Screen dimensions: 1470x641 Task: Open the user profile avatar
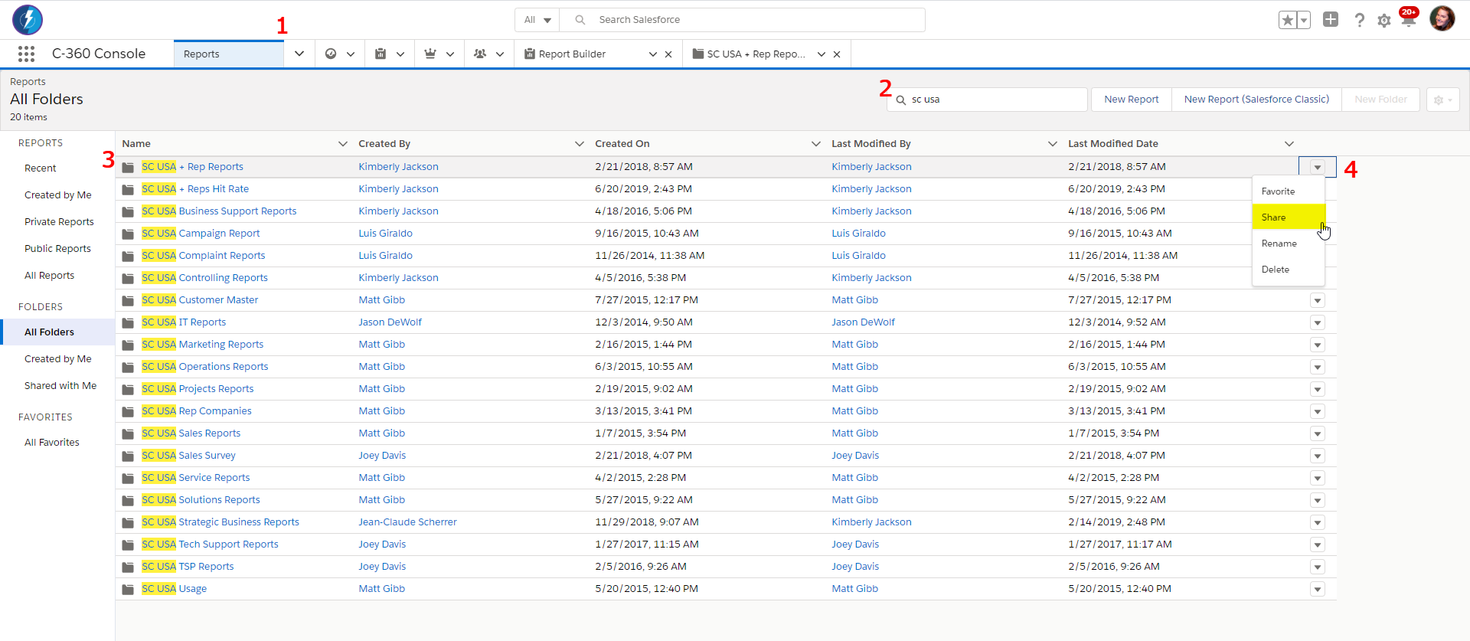coord(1442,18)
